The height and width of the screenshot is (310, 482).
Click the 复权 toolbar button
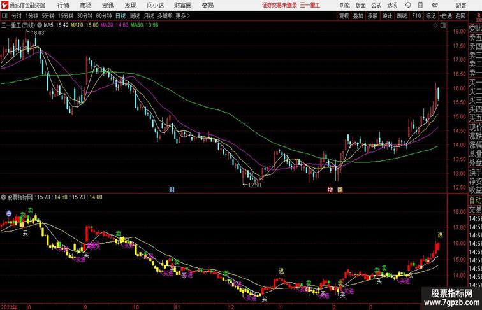click(x=344, y=16)
